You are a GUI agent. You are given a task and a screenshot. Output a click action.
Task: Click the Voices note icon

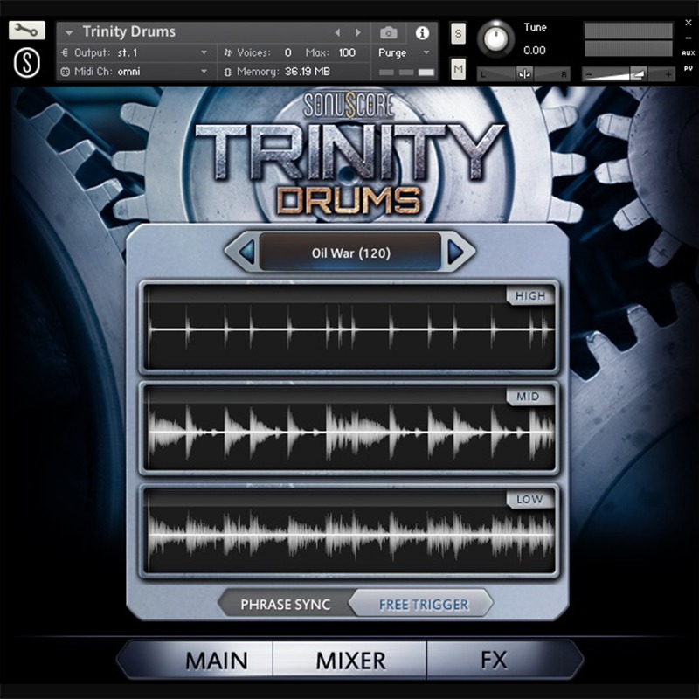click(x=228, y=52)
